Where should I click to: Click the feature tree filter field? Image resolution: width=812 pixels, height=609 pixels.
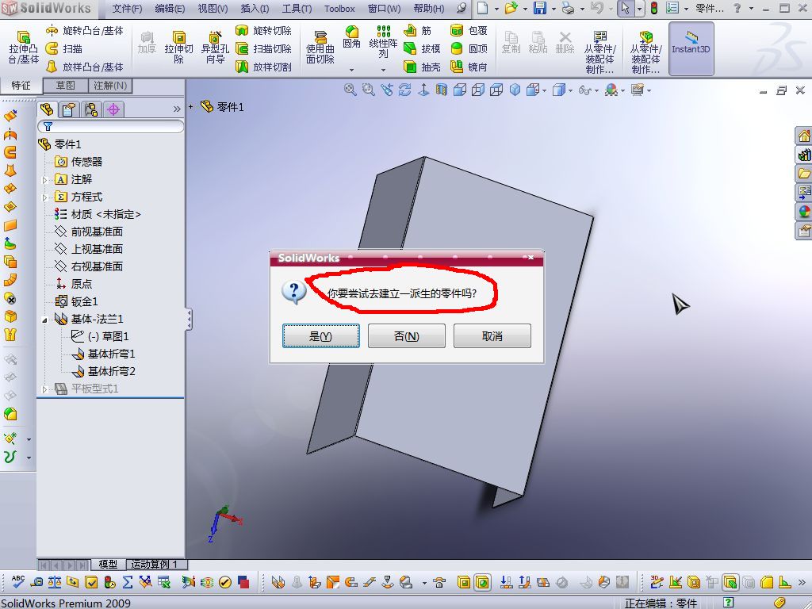111,126
